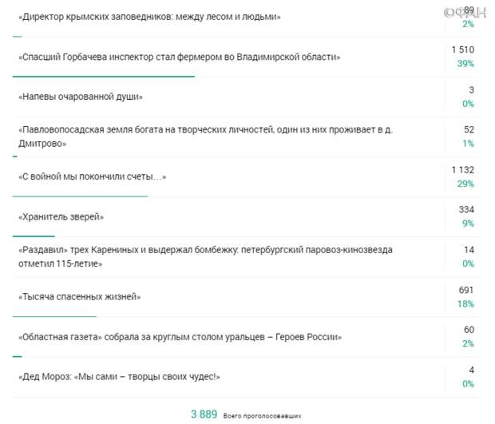Click the 9% result percentage
The image size is (495, 424).
tap(468, 224)
